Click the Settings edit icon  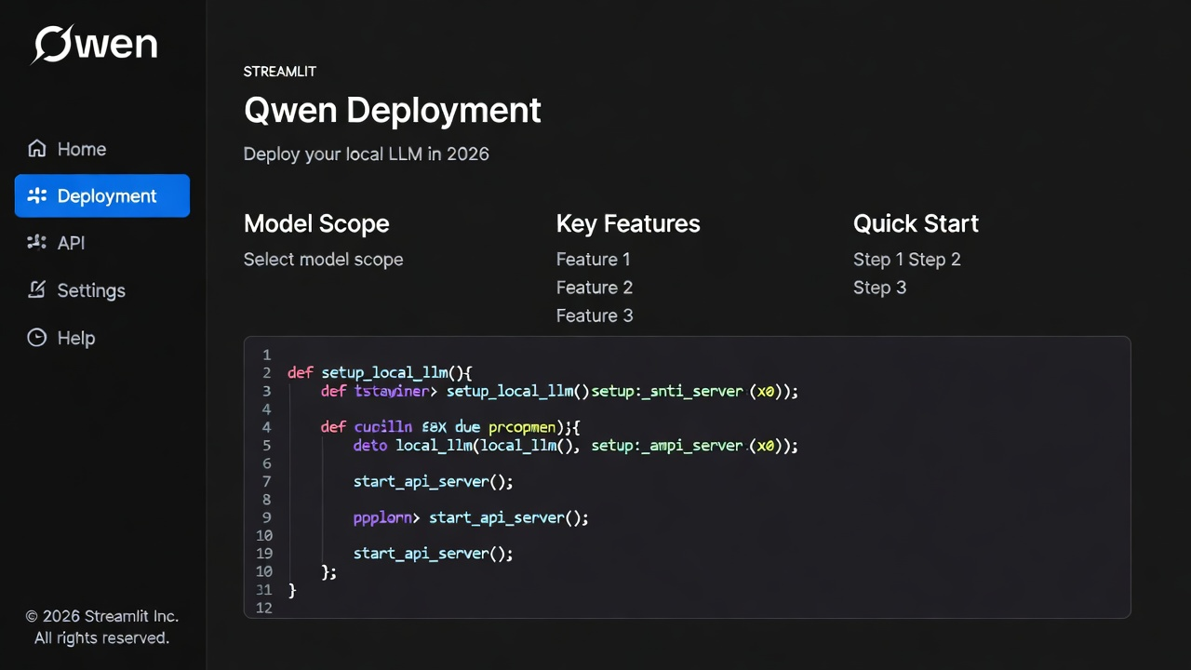point(37,290)
